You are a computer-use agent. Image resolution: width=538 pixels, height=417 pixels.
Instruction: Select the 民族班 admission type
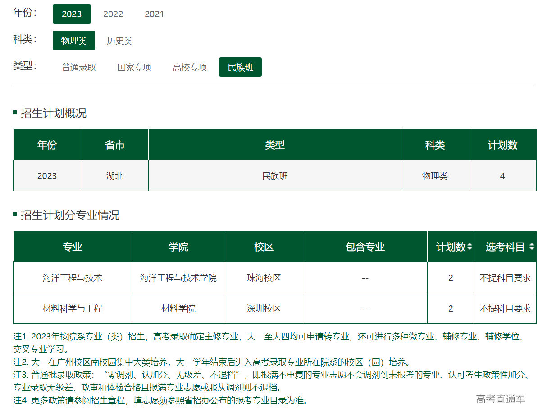(240, 67)
